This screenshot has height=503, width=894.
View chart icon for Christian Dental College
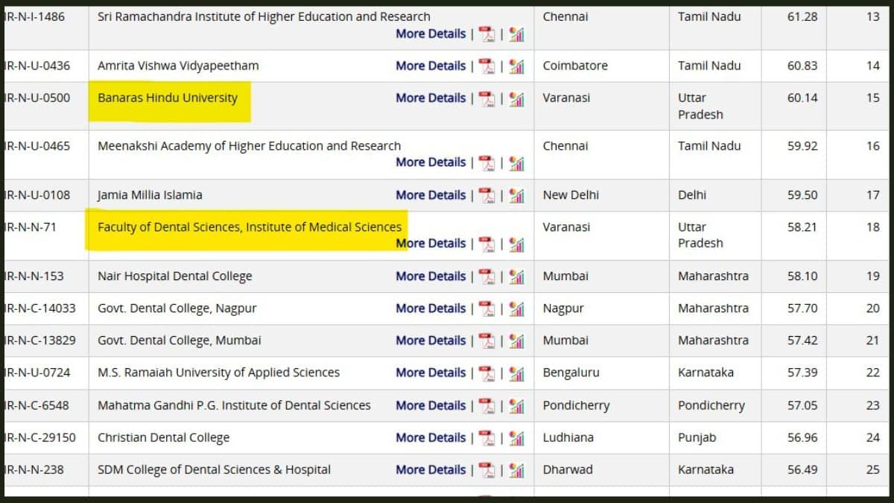516,438
